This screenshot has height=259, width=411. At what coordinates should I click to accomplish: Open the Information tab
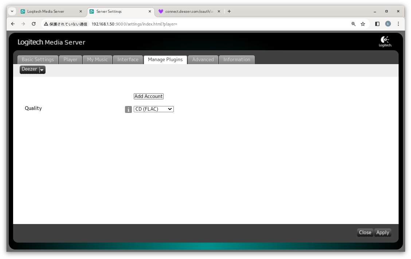pyautogui.click(x=237, y=59)
